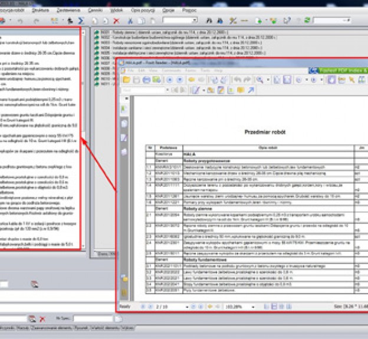Click yellow previous view arrow in Foxit status bar
This screenshot has width=368, height=339.
click(210, 307)
